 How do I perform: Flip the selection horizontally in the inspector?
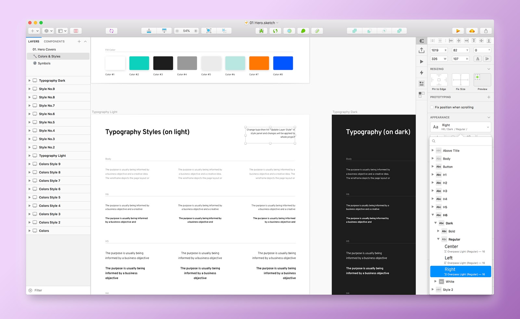478,58
